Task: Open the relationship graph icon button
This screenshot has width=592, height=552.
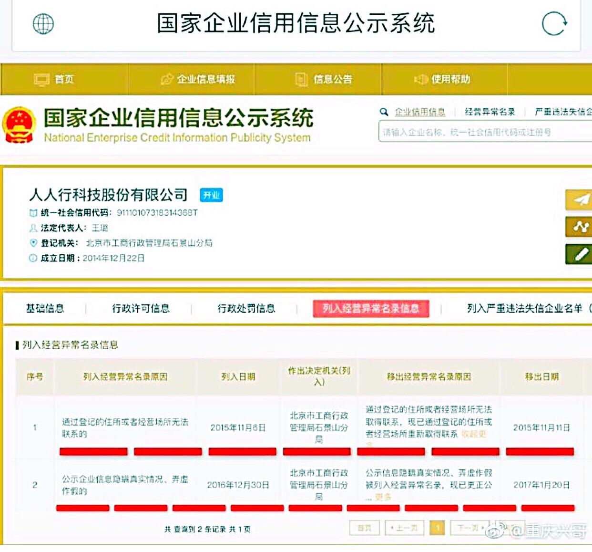Action: [579, 227]
